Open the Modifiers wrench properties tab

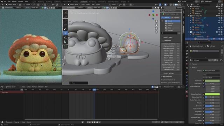click(187, 75)
